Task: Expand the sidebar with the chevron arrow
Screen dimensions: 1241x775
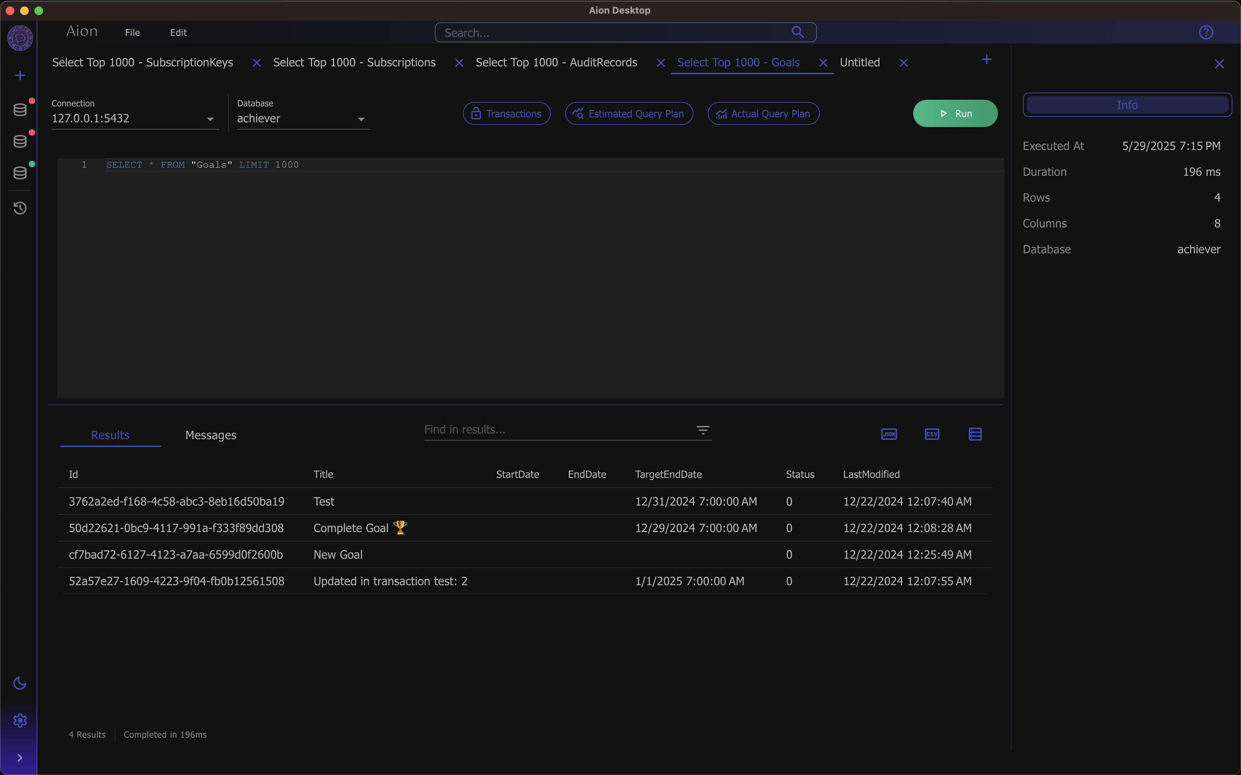Action: point(19,757)
